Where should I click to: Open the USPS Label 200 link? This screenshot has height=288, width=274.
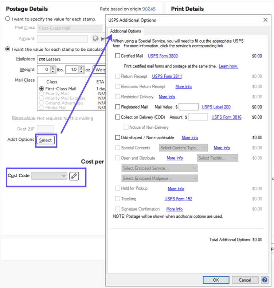[x=216, y=107]
